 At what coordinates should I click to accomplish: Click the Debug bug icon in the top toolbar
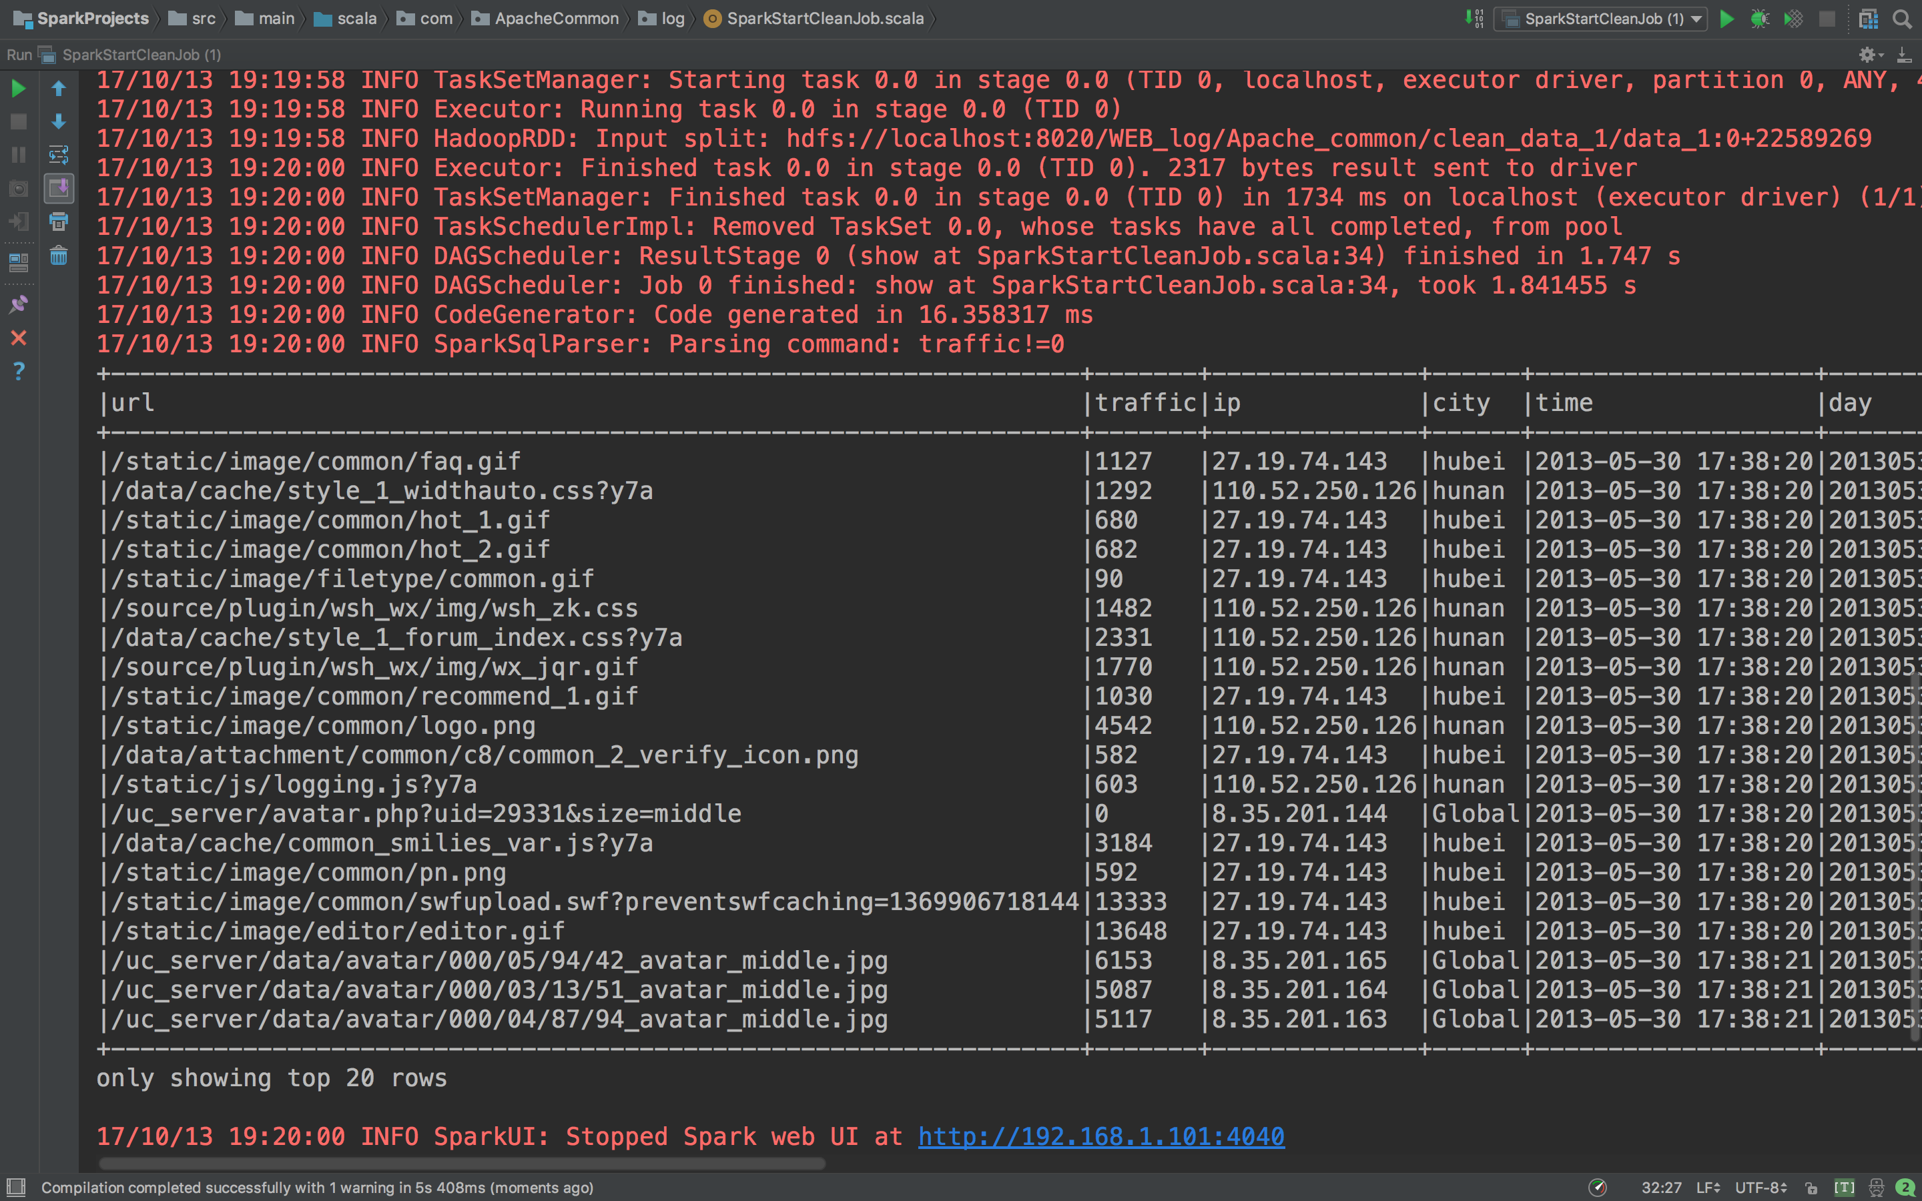pyautogui.click(x=1759, y=18)
